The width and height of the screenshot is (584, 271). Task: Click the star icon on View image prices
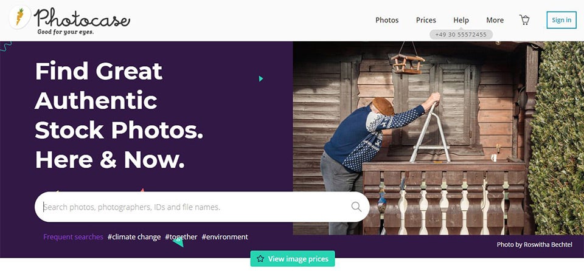(x=260, y=259)
